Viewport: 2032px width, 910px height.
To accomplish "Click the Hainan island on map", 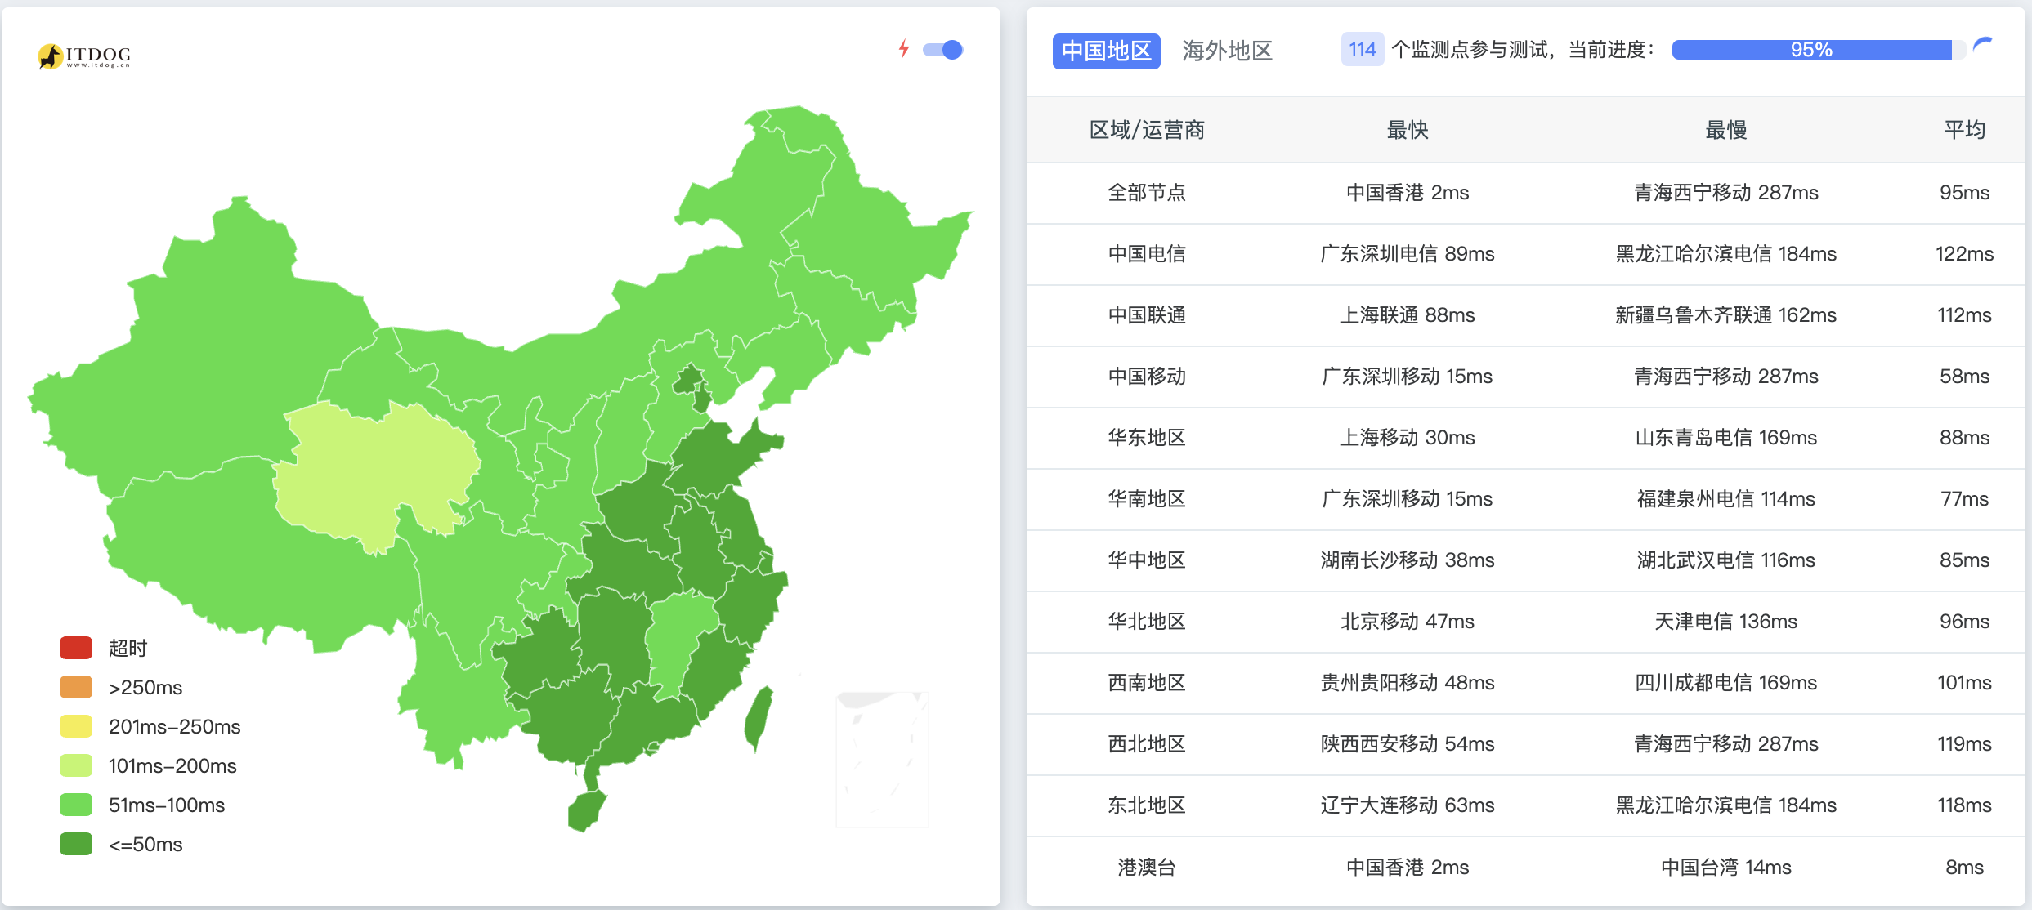I will point(586,810).
